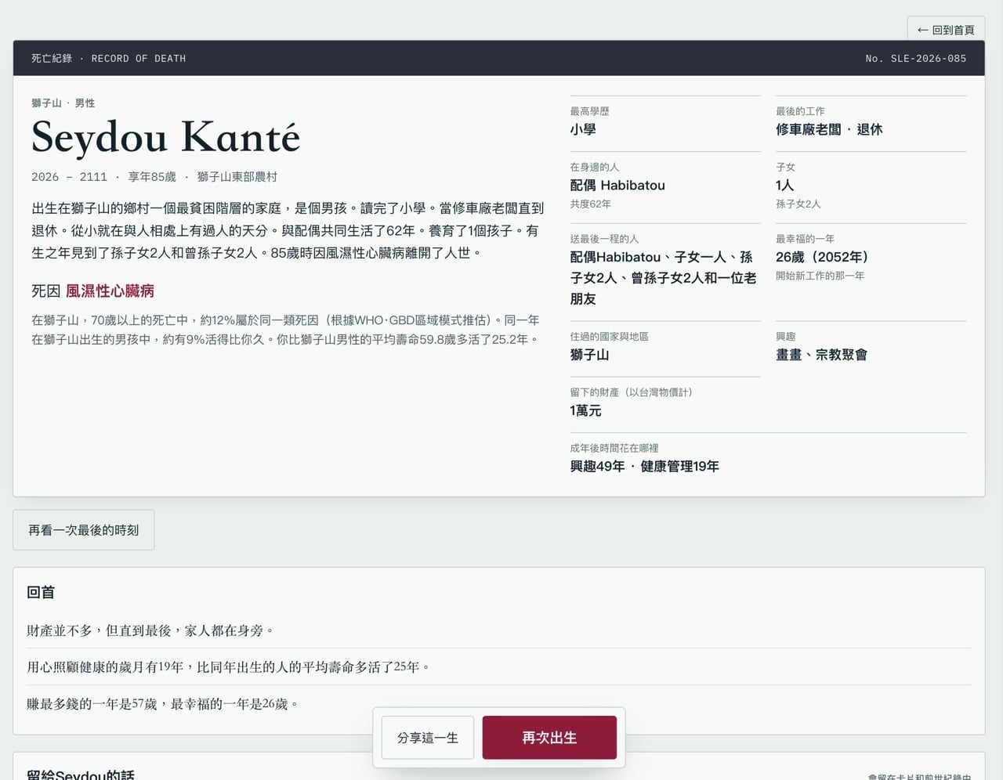Click 孫子女2人 under the children count

pyautogui.click(x=798, y=204)
